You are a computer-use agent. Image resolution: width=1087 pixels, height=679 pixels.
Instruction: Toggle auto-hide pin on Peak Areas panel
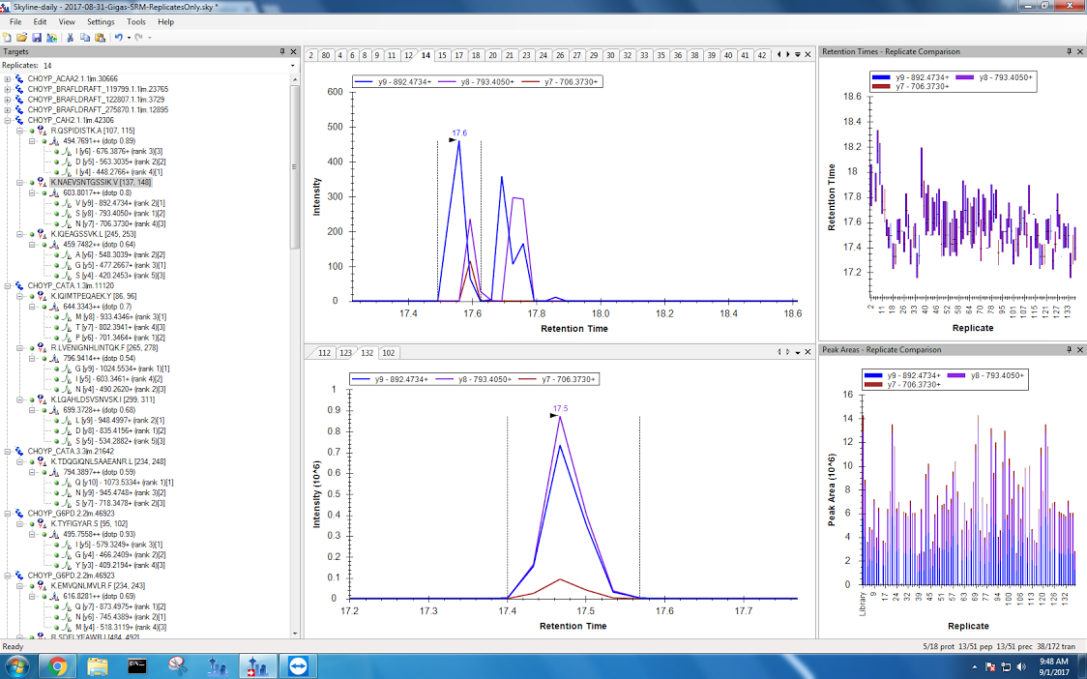[x=1069, y=350]
